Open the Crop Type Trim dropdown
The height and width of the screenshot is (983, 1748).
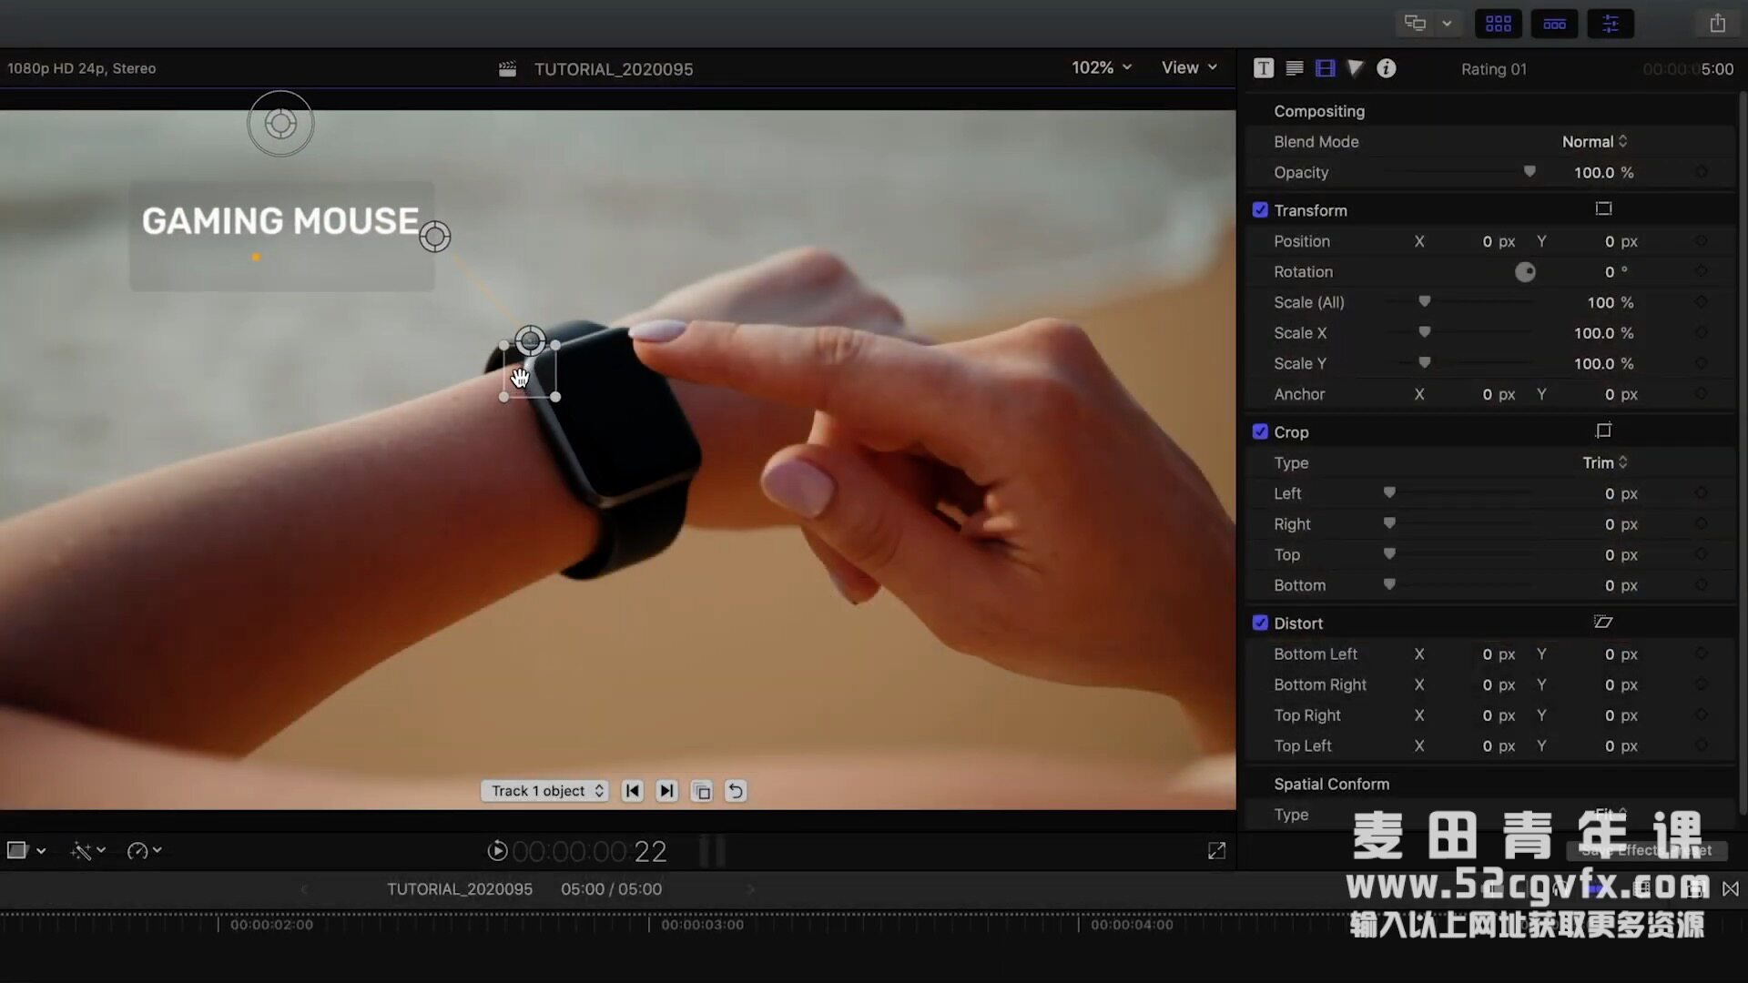coord(1604,462)
